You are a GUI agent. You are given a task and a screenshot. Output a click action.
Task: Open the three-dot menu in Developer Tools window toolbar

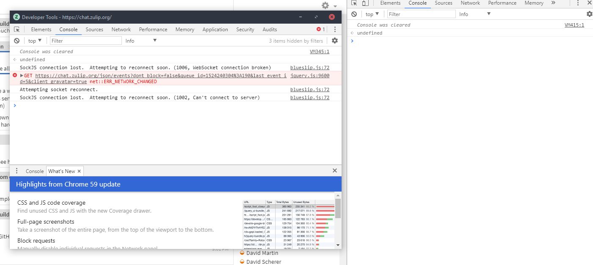[335, 30]
